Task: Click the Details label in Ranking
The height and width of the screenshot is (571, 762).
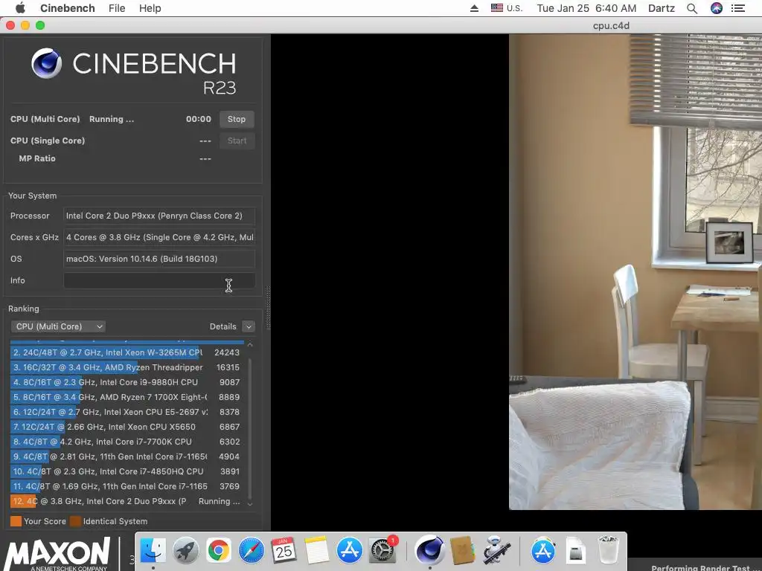Action: pos(222,326)
